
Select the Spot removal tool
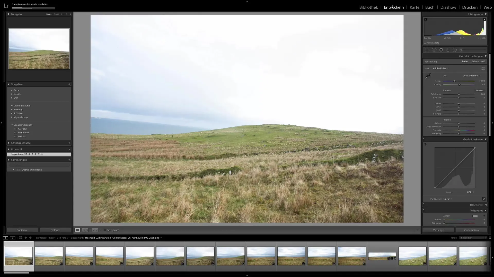(434, 50)
